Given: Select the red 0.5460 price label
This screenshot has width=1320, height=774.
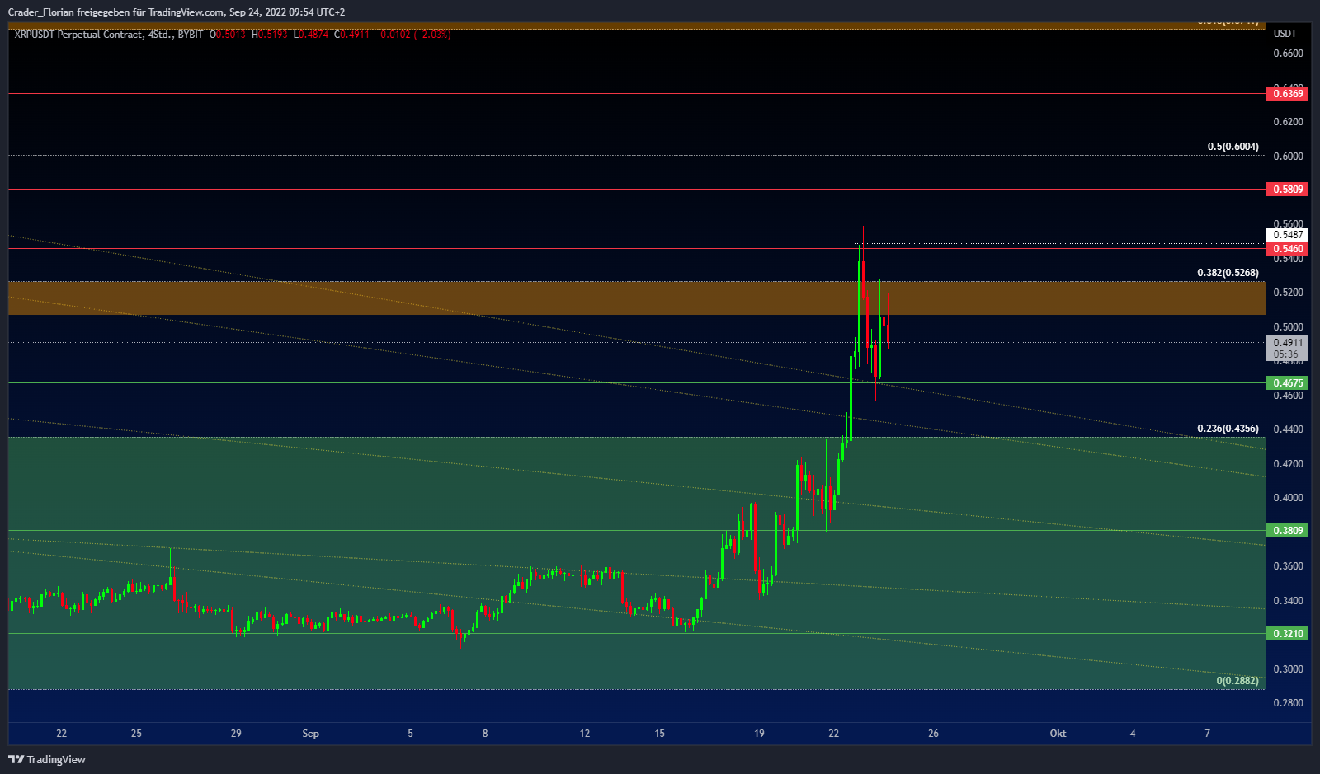Looking at the screenshot, I should (1287, 249).
